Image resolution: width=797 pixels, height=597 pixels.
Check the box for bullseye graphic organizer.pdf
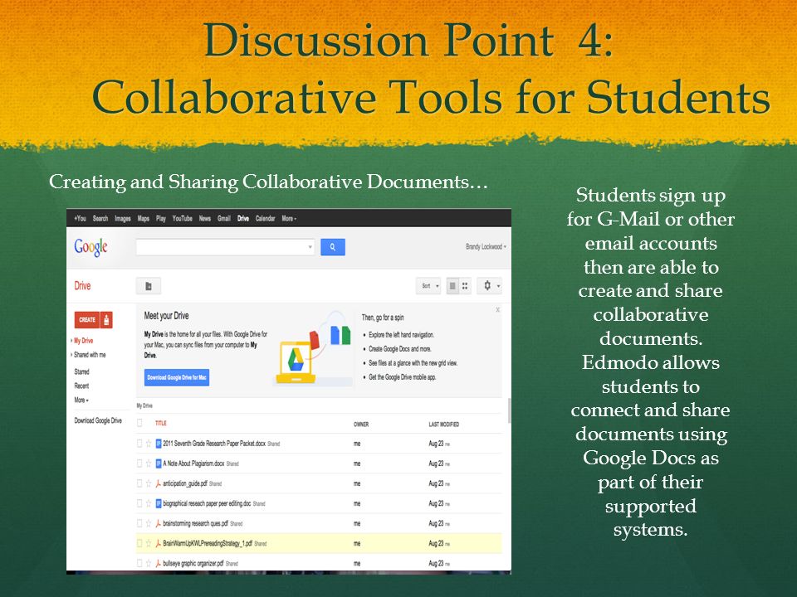click(139, 564)
